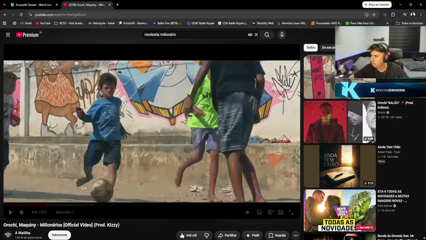Viewport: 426px width, 240px height.
Task: Dislike this video
Action: [x=206, y=235]
